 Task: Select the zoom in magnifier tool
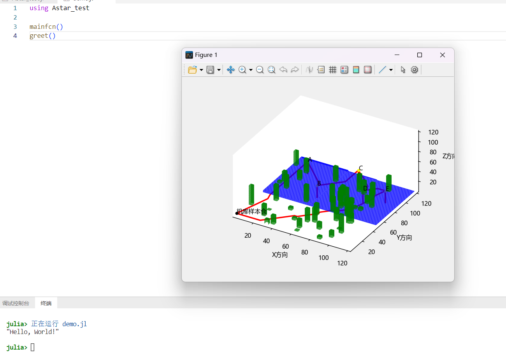click(242, 70)
